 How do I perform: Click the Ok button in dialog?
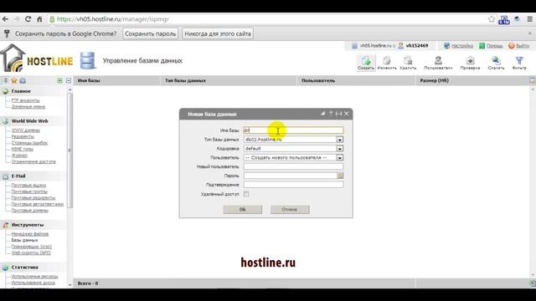[x=242, y=209]
